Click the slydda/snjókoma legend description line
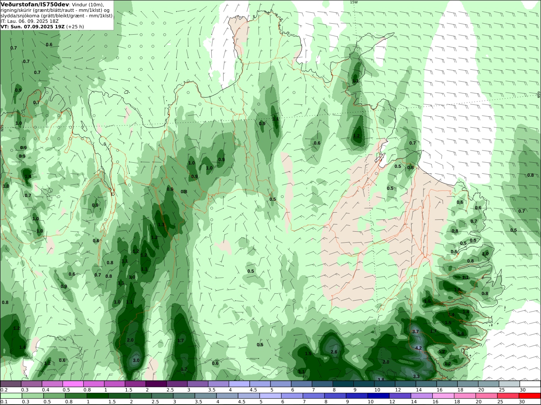The height and width of the screenshot is (405, 541). coord(56,15)
